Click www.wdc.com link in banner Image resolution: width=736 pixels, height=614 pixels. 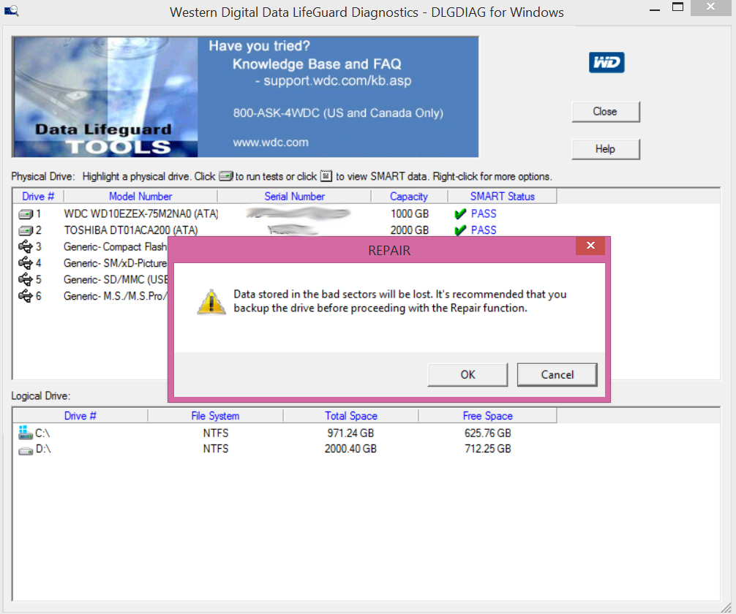(271, 142)
